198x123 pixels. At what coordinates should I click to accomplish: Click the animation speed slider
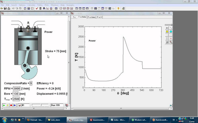coord(40,105)
